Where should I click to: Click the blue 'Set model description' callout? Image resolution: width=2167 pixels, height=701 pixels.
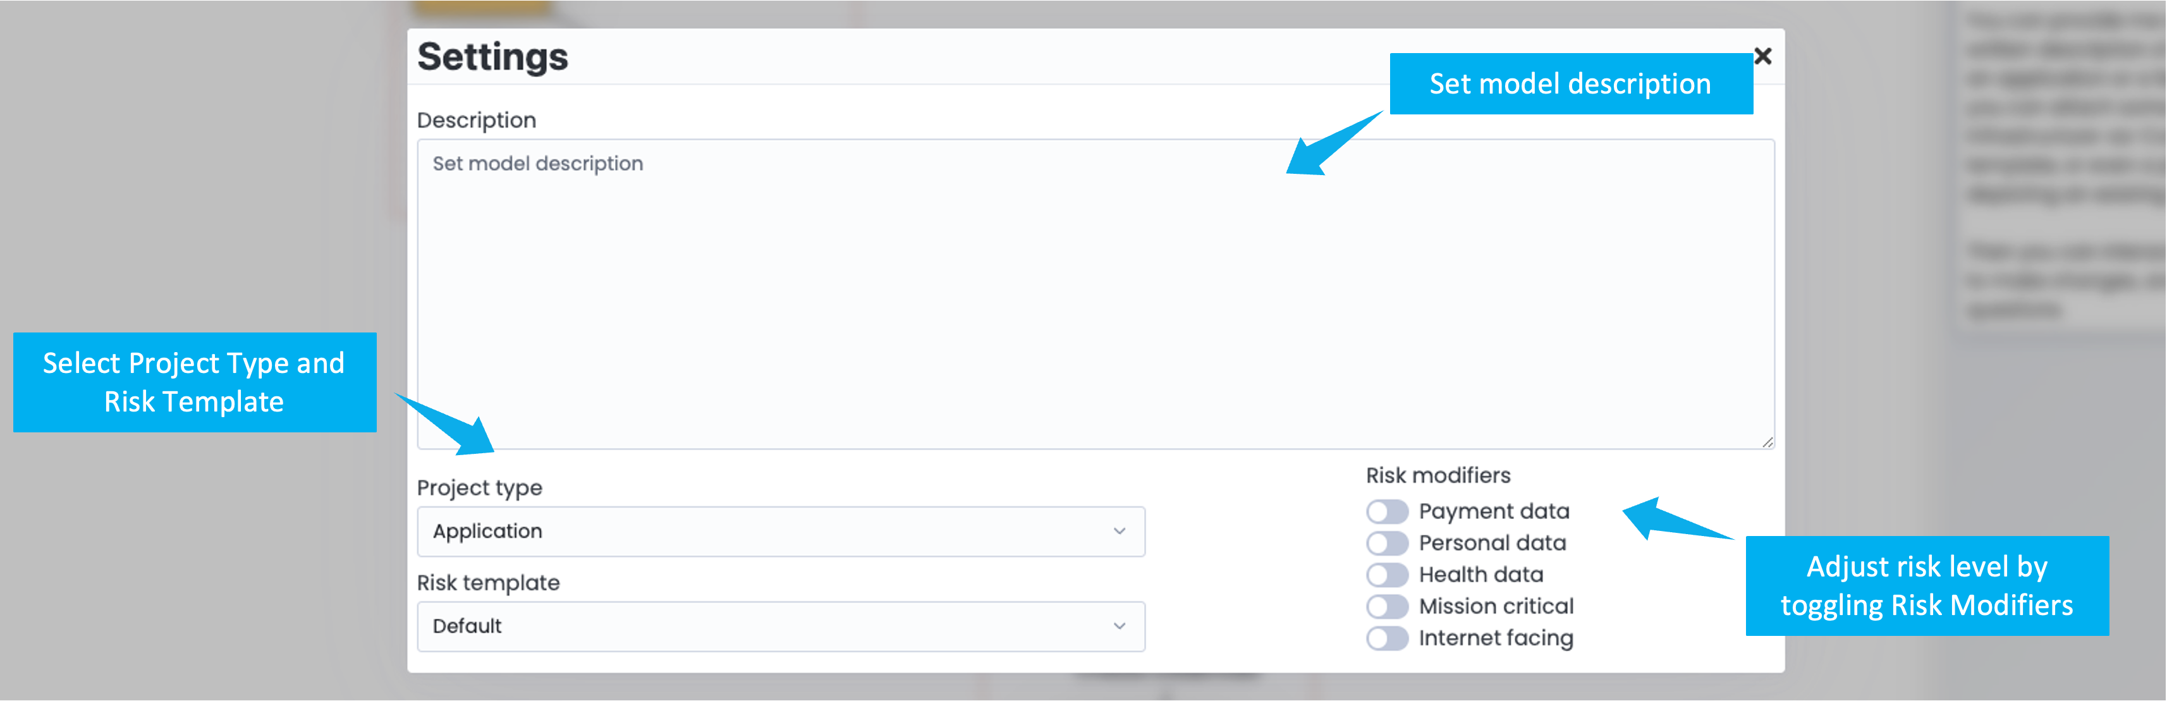coord(1570,83)
